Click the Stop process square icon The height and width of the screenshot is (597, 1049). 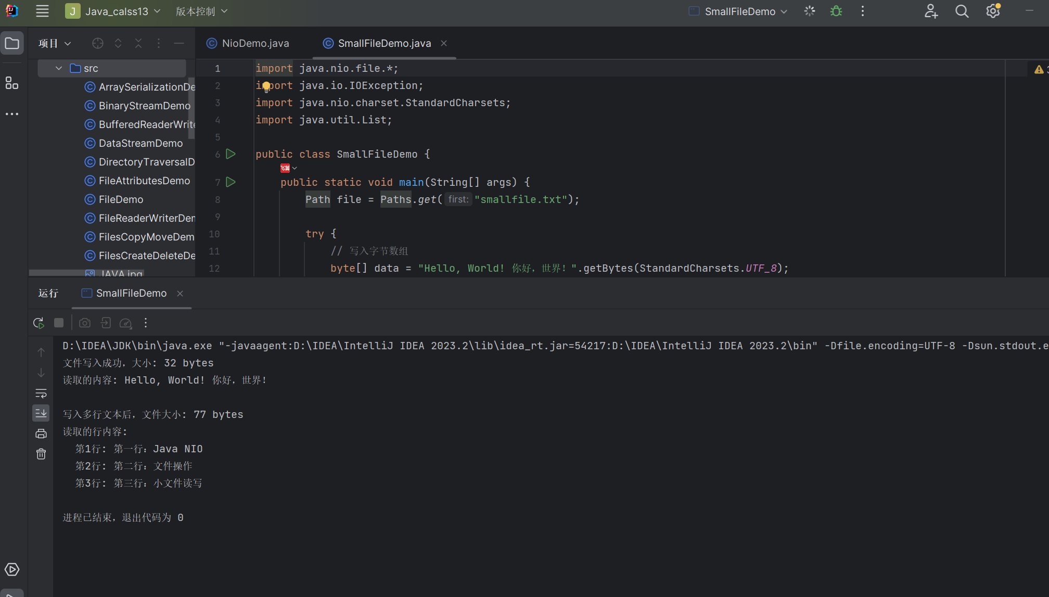tap(59, 323)
